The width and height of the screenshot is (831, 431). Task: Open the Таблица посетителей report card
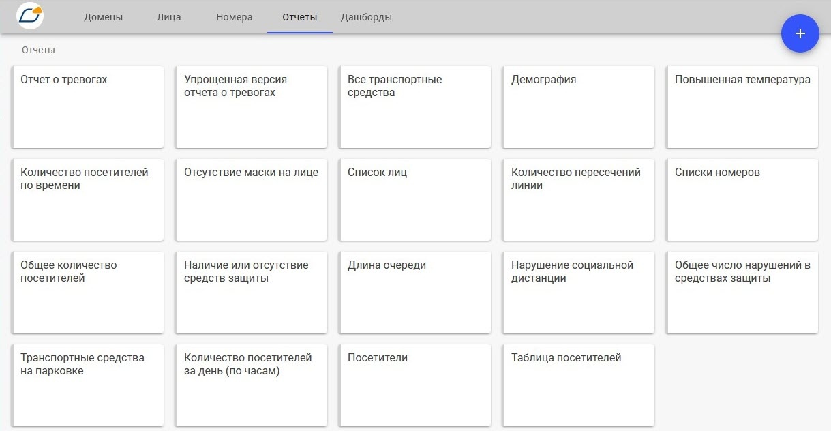(x=579, y=385)
